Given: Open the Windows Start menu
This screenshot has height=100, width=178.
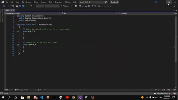Looking at the screenshot, I should (3, 97).
